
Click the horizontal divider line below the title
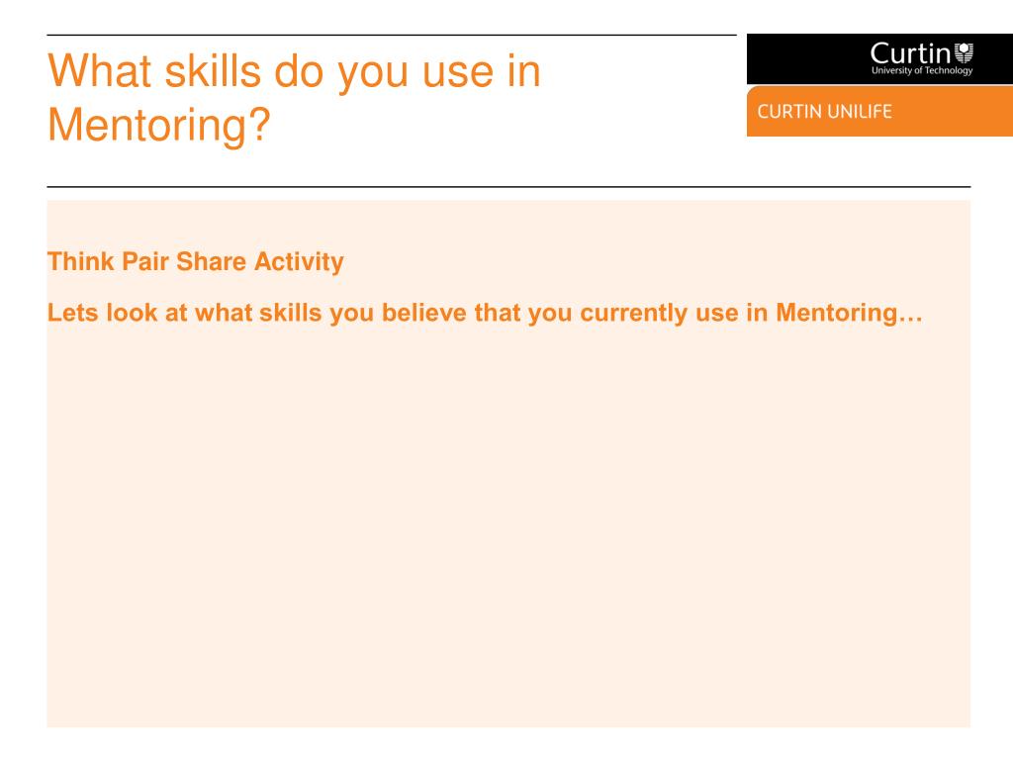(508, 187)
